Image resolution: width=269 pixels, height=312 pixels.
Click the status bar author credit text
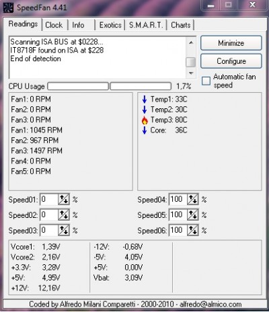coord(135,304)
